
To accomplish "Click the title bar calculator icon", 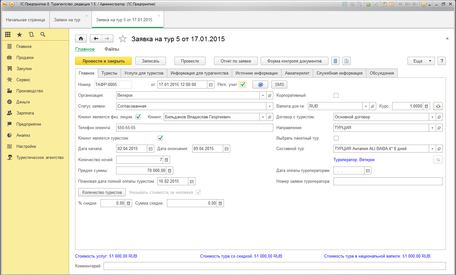I will 384,4.
